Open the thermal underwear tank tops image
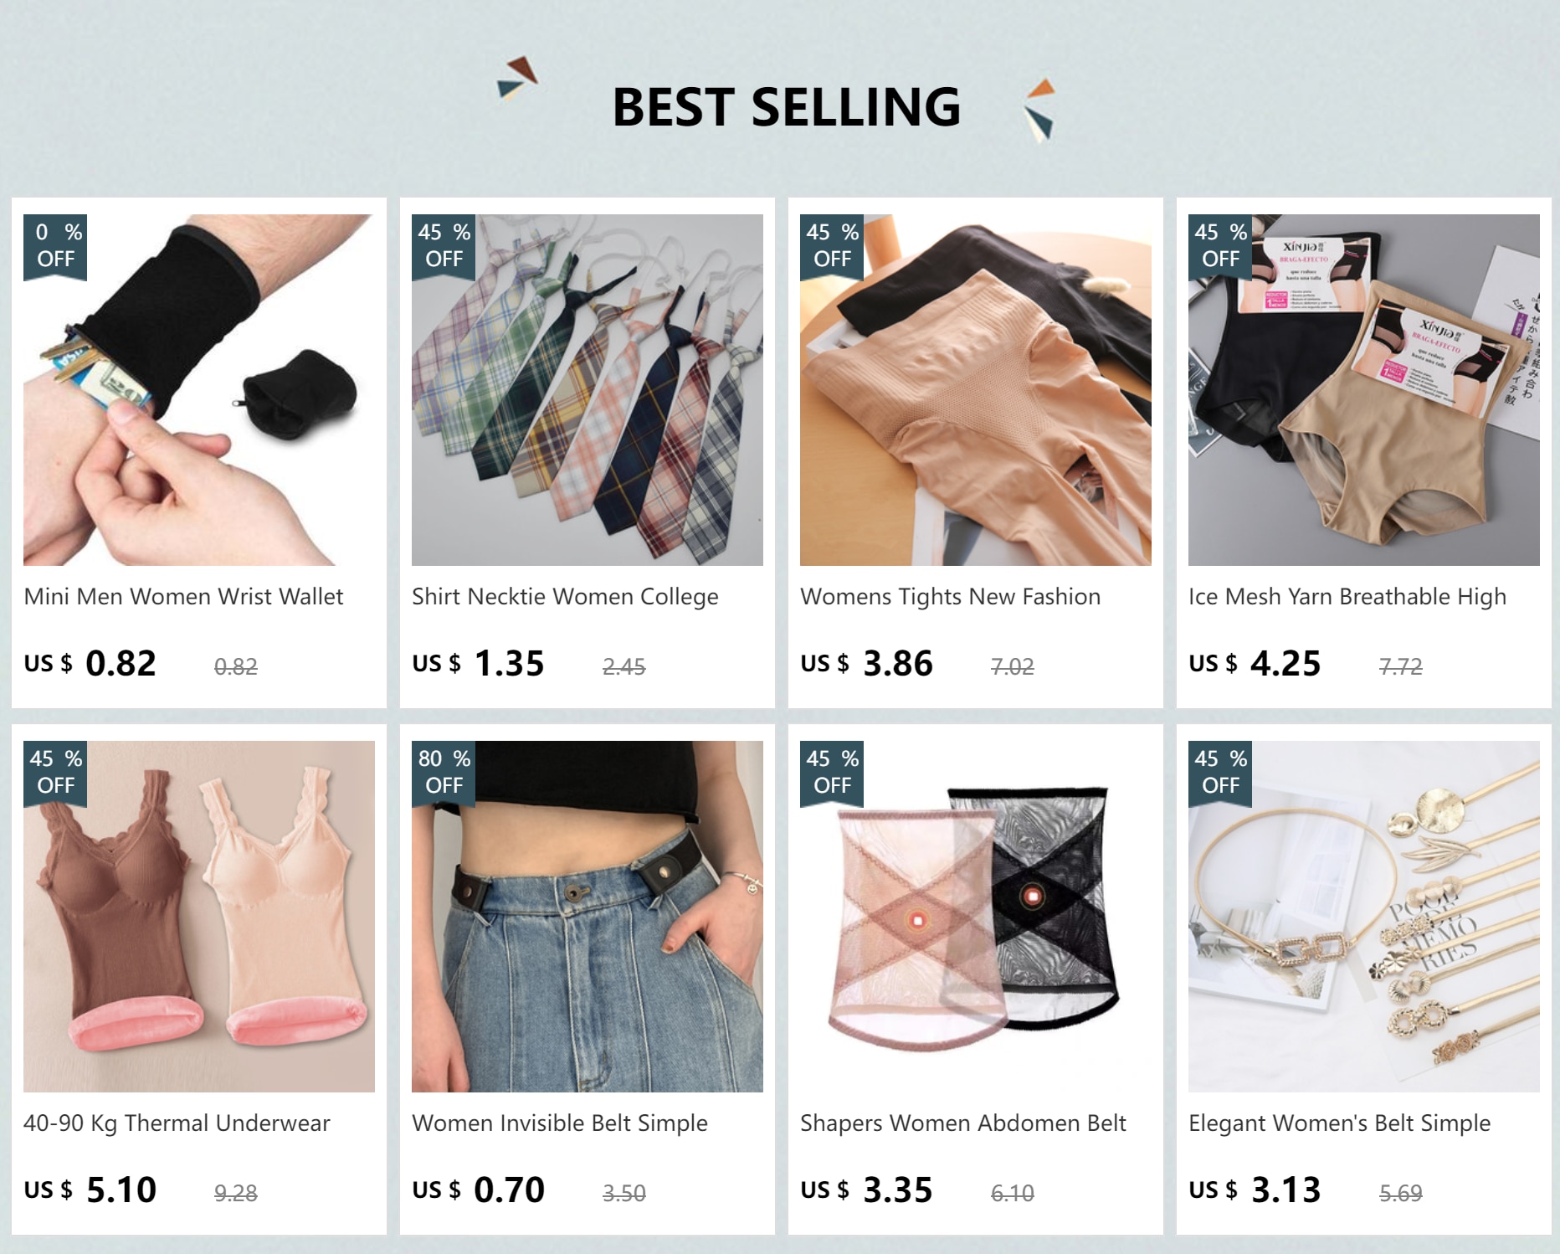The width and height of the screenshot is (1560, 1254). pos(199,916)
